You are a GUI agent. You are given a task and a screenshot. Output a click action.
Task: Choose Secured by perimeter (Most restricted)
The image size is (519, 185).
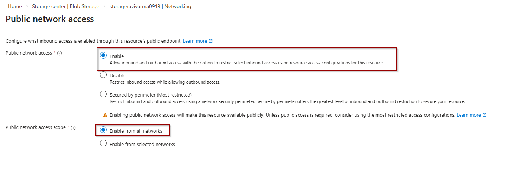pyautogui.click(x=103, y=94)
